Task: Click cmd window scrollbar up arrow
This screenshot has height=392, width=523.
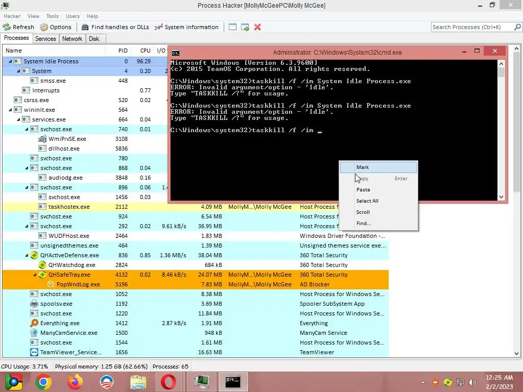Action: [x=501, y=64]
